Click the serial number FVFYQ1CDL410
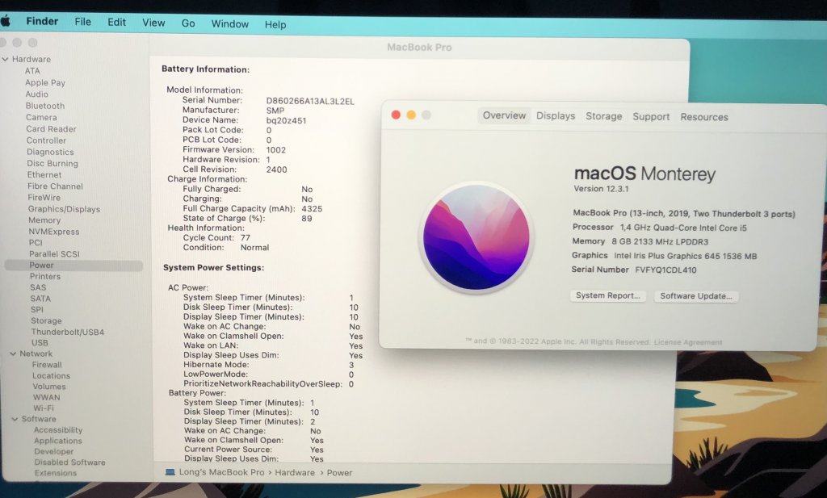This screenshot has width=827, height=498. point(665,270)
